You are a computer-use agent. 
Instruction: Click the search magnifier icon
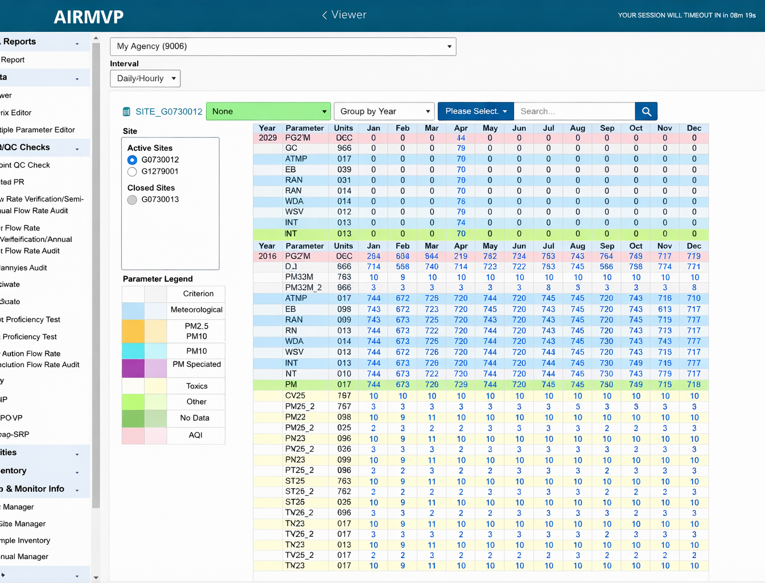tap(646, 111)
